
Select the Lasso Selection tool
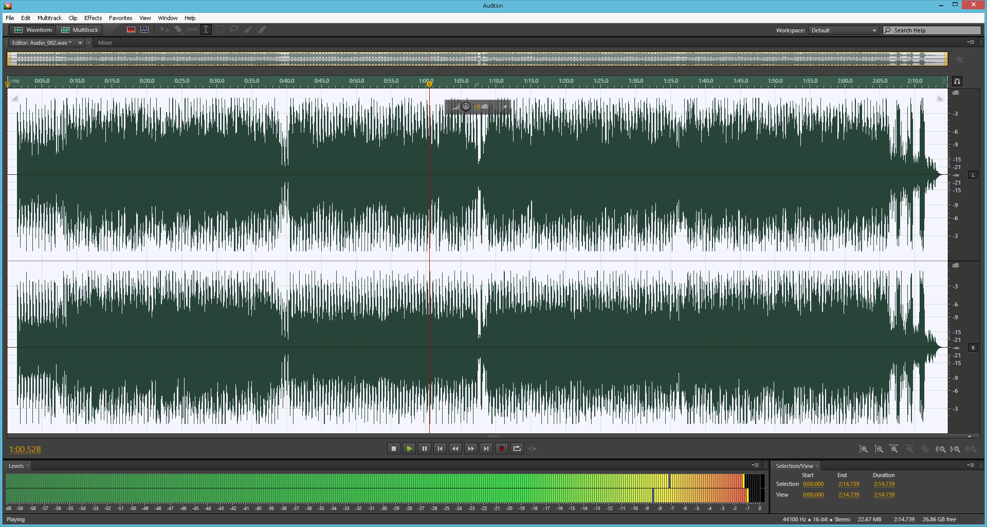point(234,30)
